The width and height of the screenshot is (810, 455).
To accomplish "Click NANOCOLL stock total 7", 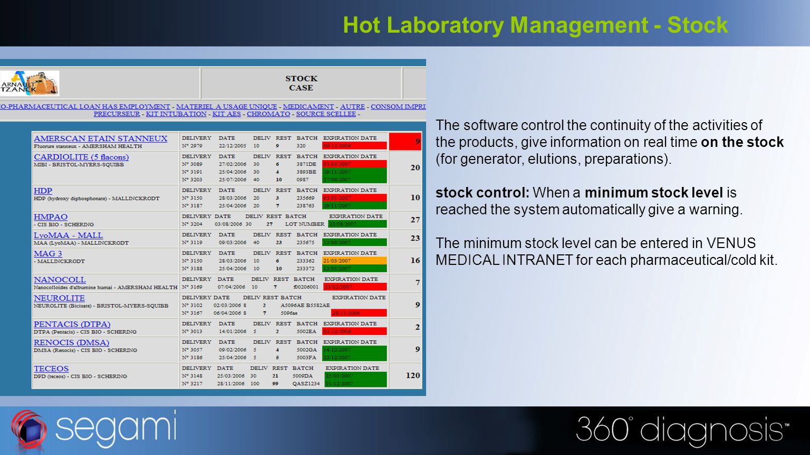I will pyautogui.click(x=418, y=283).
